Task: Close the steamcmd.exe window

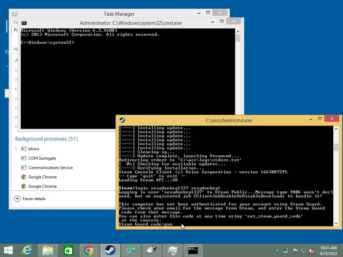Action: pyautogui.click(x=332, y=119)
